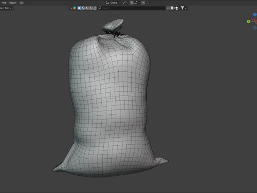Click the multicolored round logo icon
This screenshot has width=257, height=193.
[x=74, y=8]
